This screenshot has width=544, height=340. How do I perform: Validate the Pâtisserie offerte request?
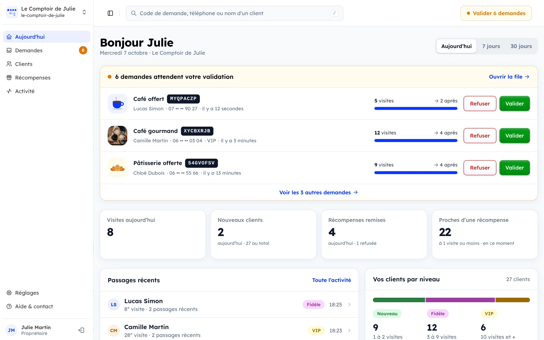point(514,168)
